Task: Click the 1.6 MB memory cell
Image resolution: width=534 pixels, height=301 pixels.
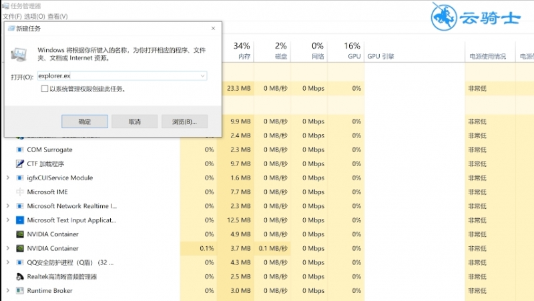Action: point(236,178)
